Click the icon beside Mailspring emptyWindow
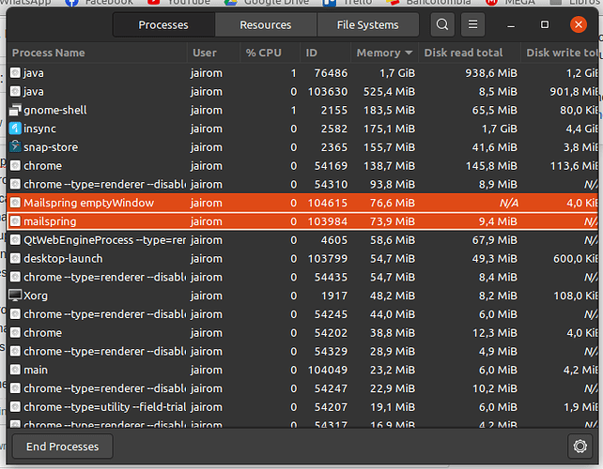The image size is (603, 469). pyautogui.click(x=15, y=203)
